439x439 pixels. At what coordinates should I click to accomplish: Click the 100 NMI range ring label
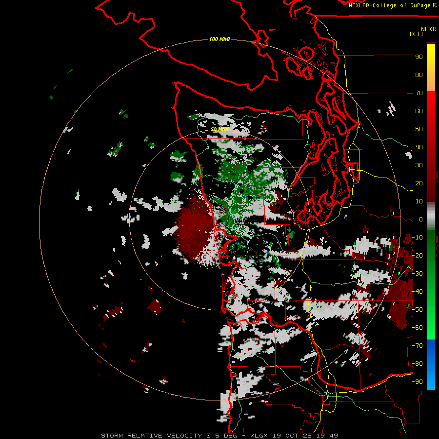pos(219,39)
